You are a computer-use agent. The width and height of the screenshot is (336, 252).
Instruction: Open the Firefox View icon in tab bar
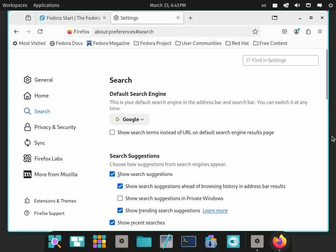click(28, 18)
